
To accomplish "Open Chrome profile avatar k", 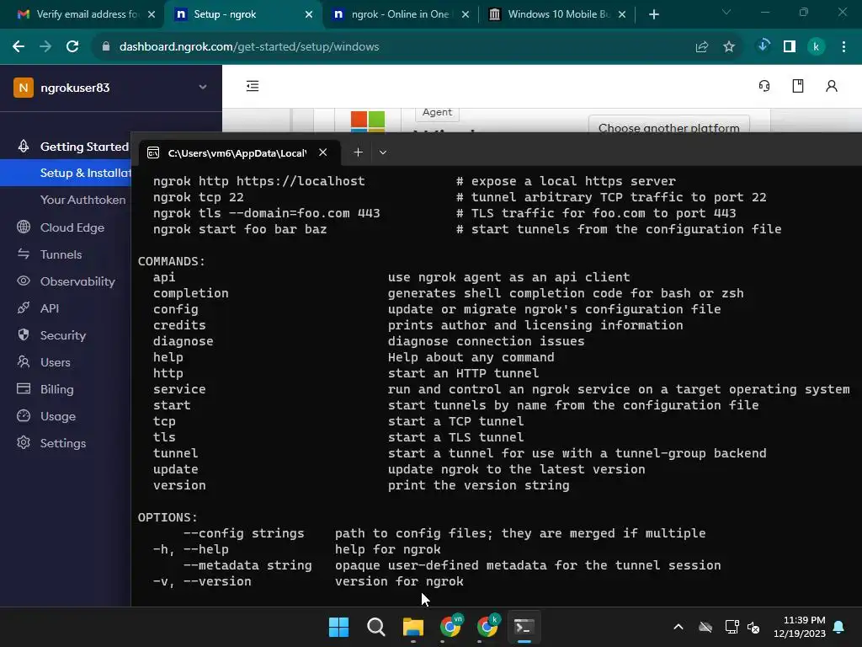I will pyautogui.click(x=817, y=47).
